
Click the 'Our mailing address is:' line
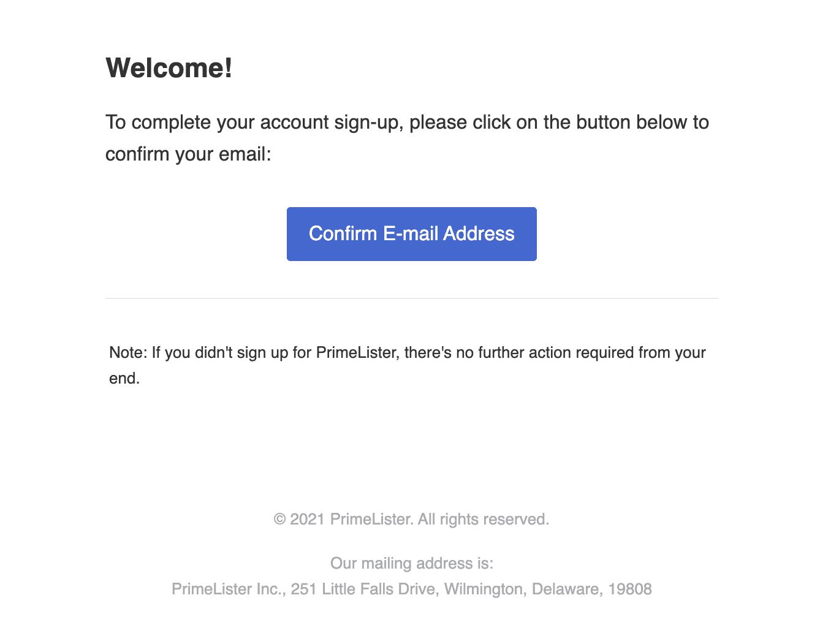(x=412, y=563)
